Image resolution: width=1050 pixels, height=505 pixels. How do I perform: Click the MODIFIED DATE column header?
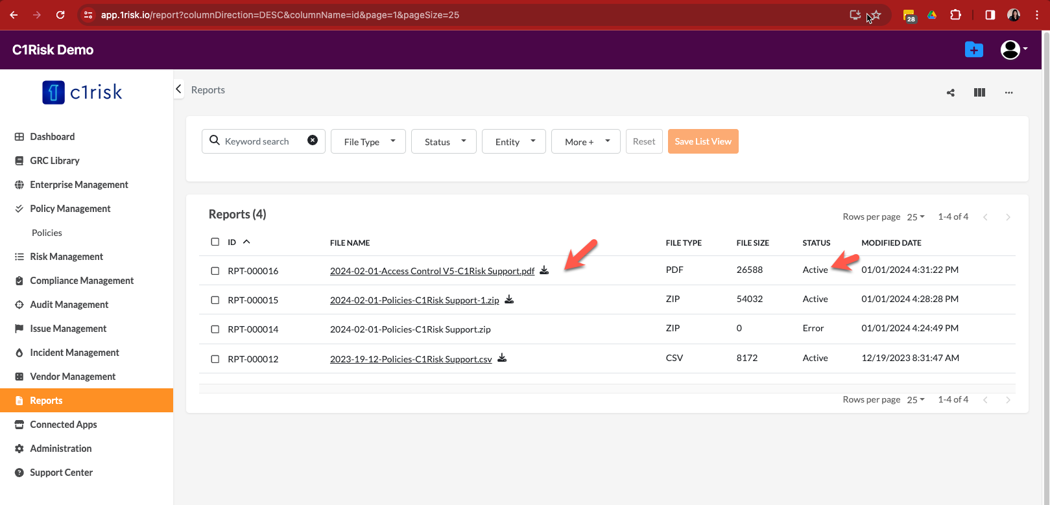pyautogui.click(x=891, y=243)
